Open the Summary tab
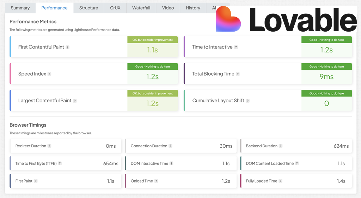 tap(20, 8)
